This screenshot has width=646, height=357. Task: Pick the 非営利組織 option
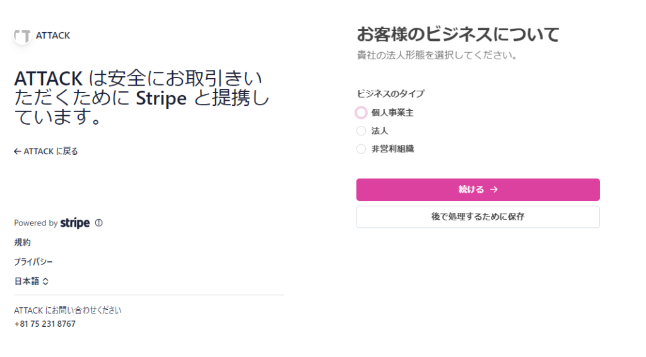[x=361, y=149]
